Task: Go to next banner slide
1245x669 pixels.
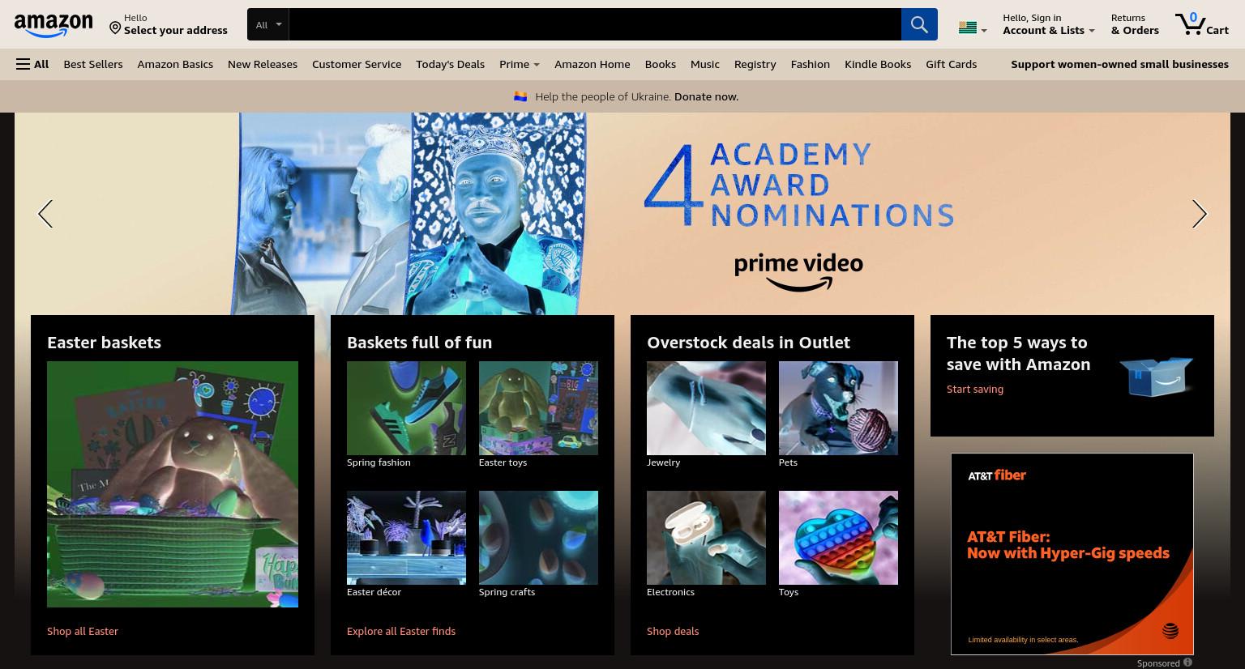Action: tap(1200, 214)
